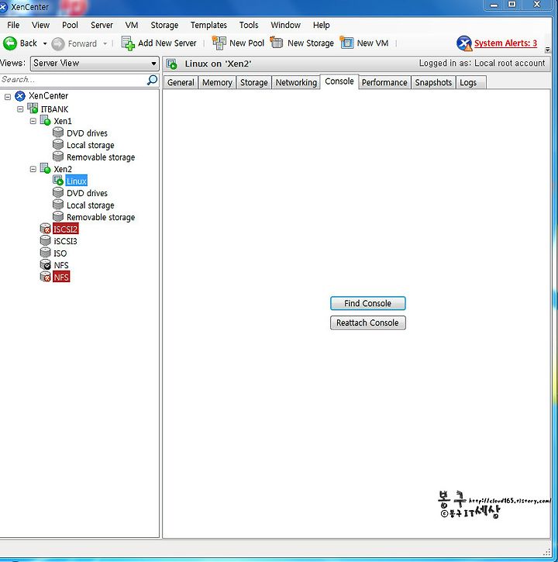Click the Add New Server icon
Image resolution: width=558 pixels, height=562 pixels.
coord(128,43)
